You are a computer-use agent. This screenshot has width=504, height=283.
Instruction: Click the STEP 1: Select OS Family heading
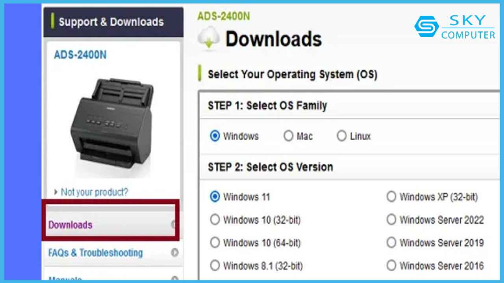pyautogui.click(x=267, y=106)
